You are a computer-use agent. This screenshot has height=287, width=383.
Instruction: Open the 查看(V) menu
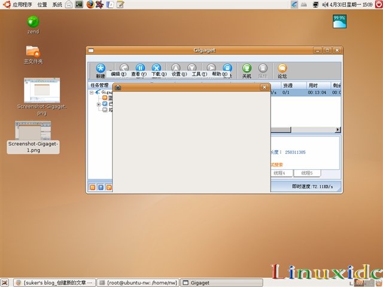pos(139,74)
